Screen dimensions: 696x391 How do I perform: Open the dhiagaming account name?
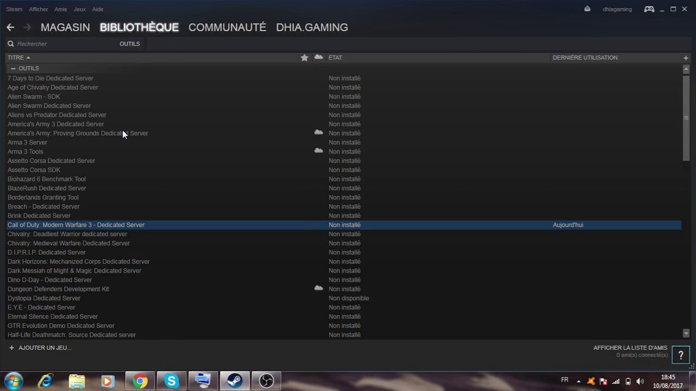click(617, 9)
